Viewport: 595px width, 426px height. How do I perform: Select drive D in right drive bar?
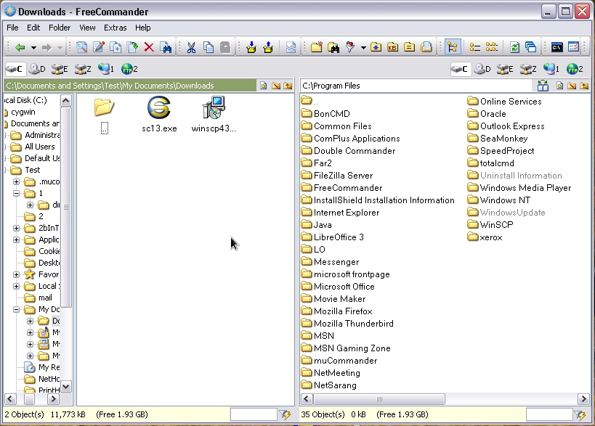(482, 69)
